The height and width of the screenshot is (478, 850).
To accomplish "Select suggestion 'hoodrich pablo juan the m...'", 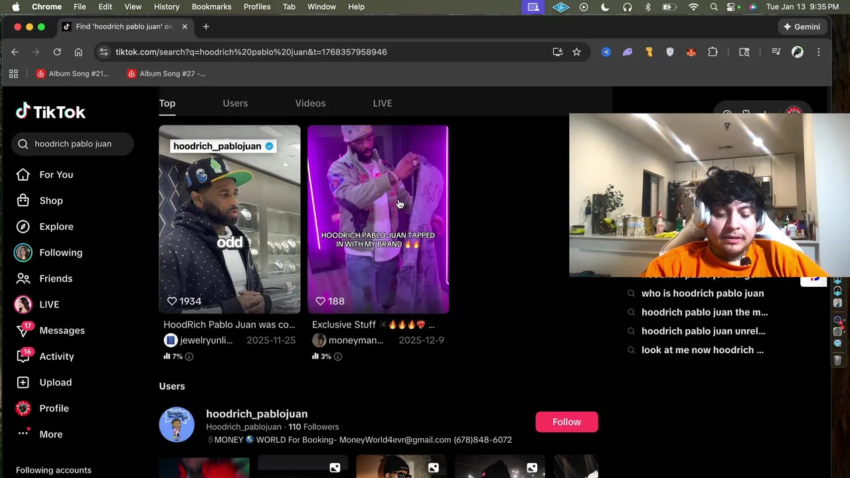I will (x=705, y=312).
